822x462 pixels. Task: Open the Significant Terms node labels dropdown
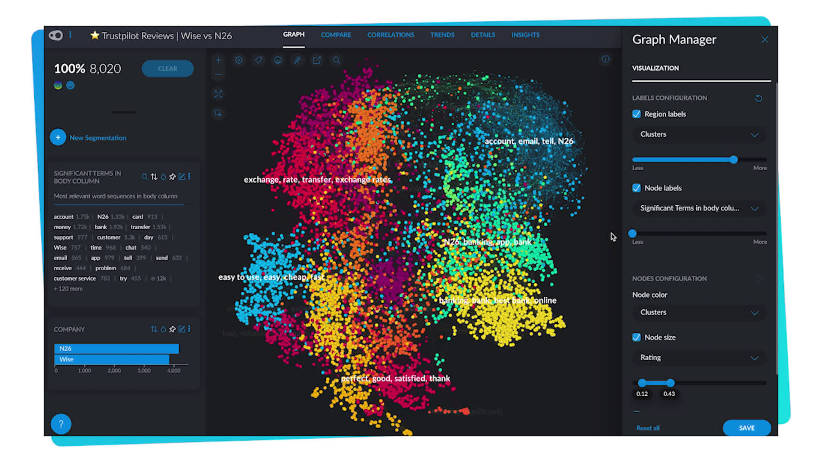click(699, 209)
